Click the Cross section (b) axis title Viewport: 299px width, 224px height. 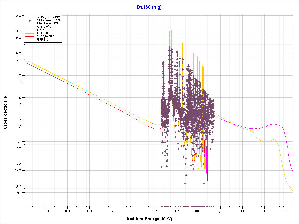5,112
